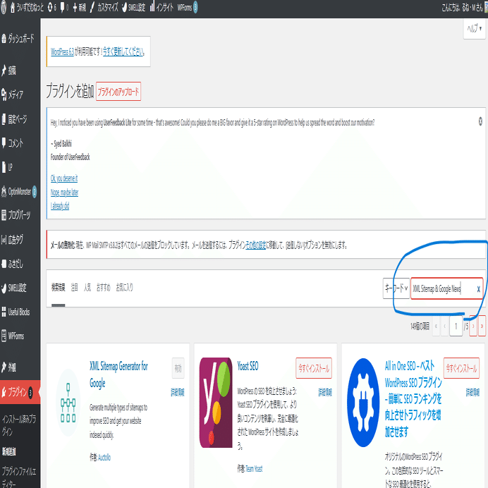Viewport: 488px width, 488px height.
Task: Open the updates counter showing 6
Action: (52, 8)
